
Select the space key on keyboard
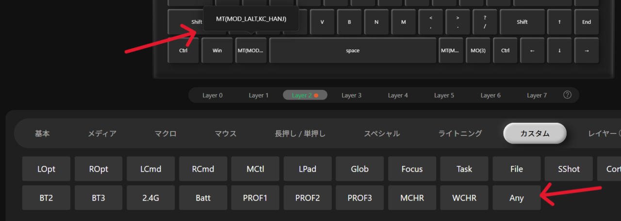click(353, 50)
